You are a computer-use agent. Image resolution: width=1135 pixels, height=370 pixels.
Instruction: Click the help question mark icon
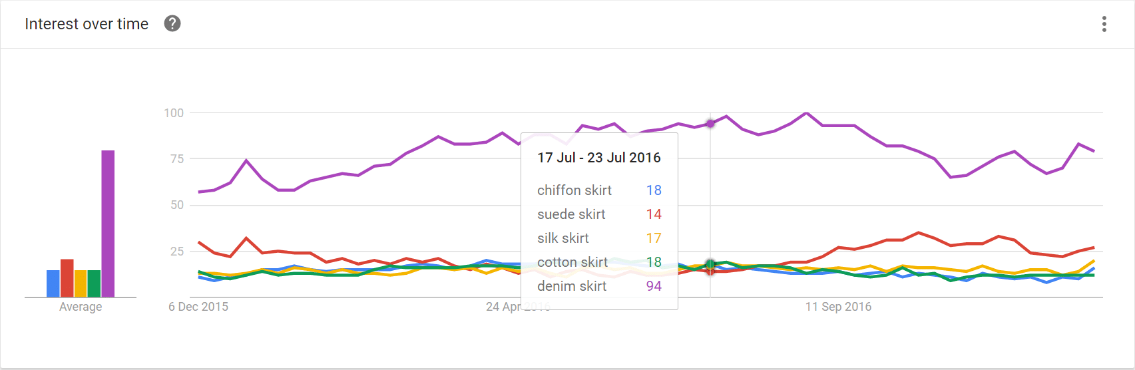172,24
